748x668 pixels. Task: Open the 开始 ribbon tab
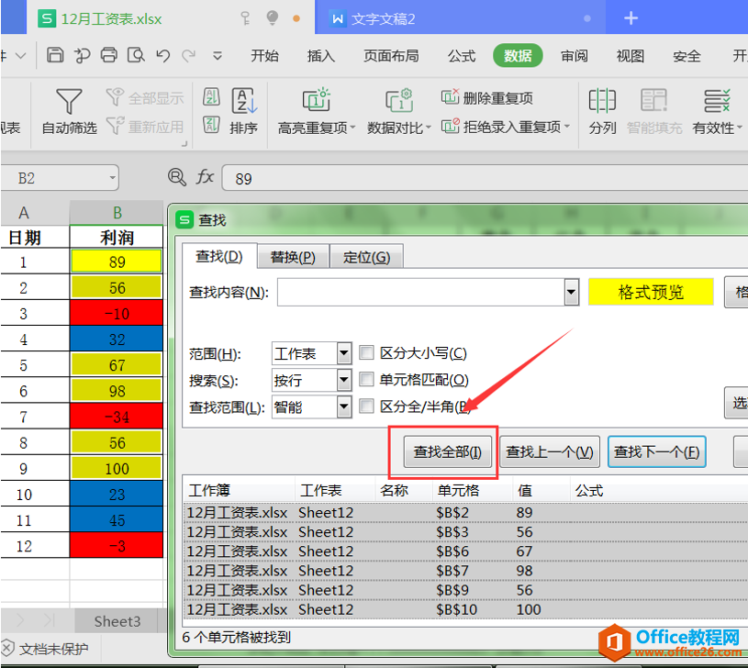[264, 56]
